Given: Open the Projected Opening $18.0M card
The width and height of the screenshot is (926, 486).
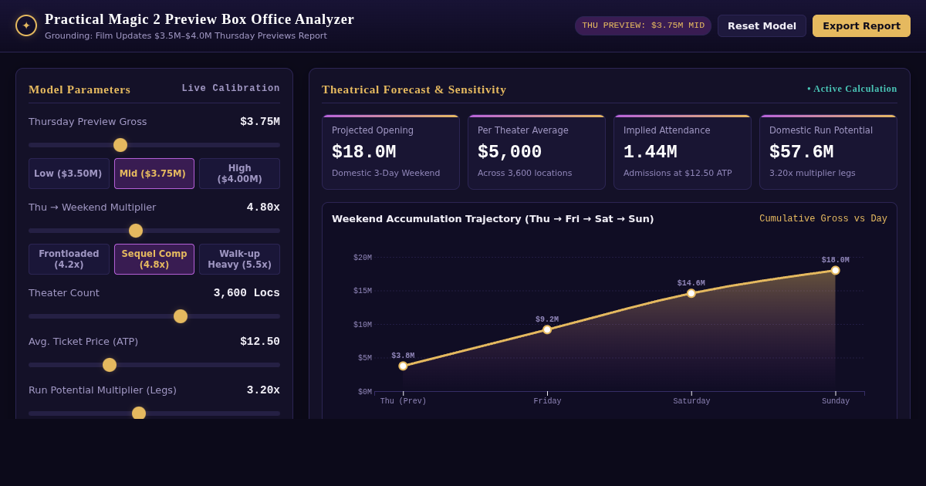Looking at the screenshot, I should point(390,152).
